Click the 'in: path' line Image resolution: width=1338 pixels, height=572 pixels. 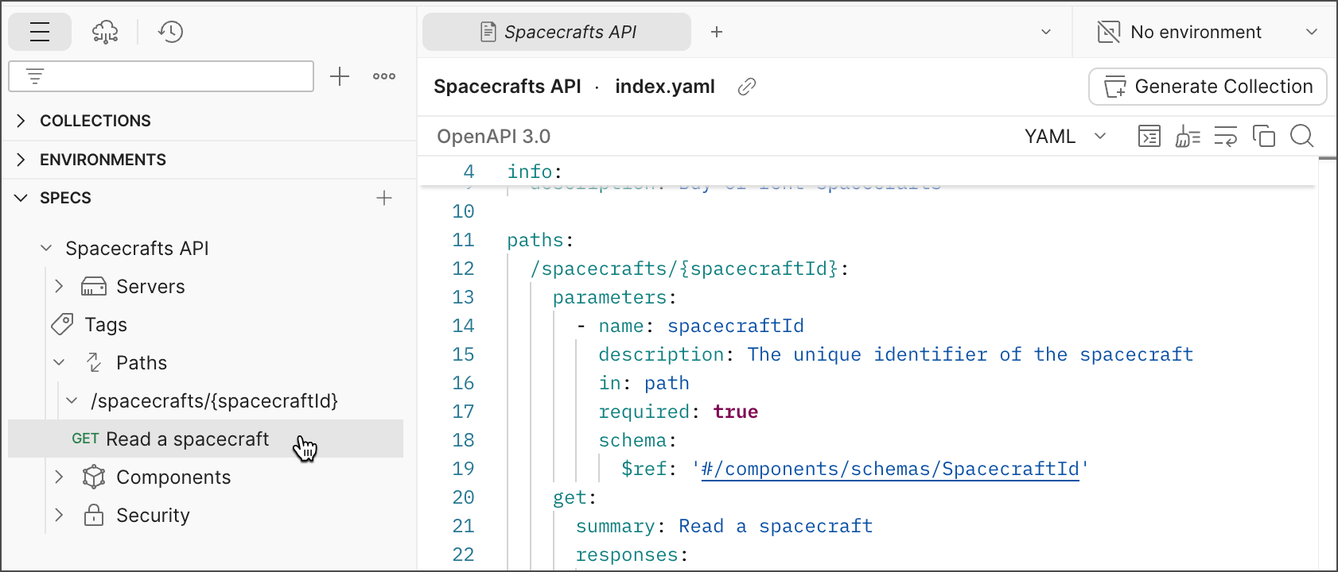[x=644, y=383]
